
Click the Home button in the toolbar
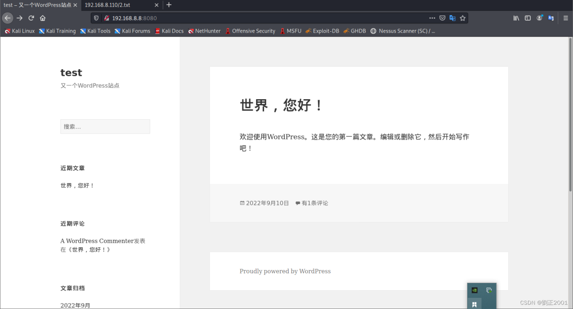pyautogui.click(x=42, y=18)
